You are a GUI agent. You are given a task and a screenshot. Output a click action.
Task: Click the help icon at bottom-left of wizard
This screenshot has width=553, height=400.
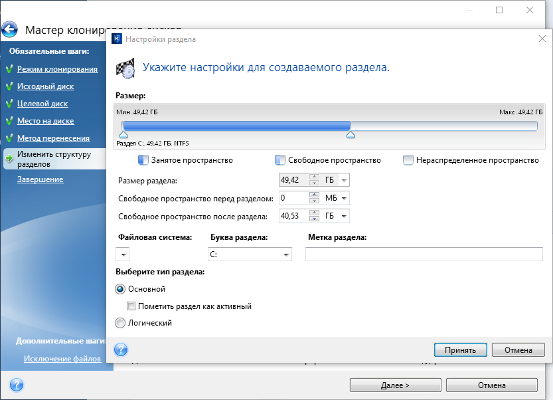[17, 385]
